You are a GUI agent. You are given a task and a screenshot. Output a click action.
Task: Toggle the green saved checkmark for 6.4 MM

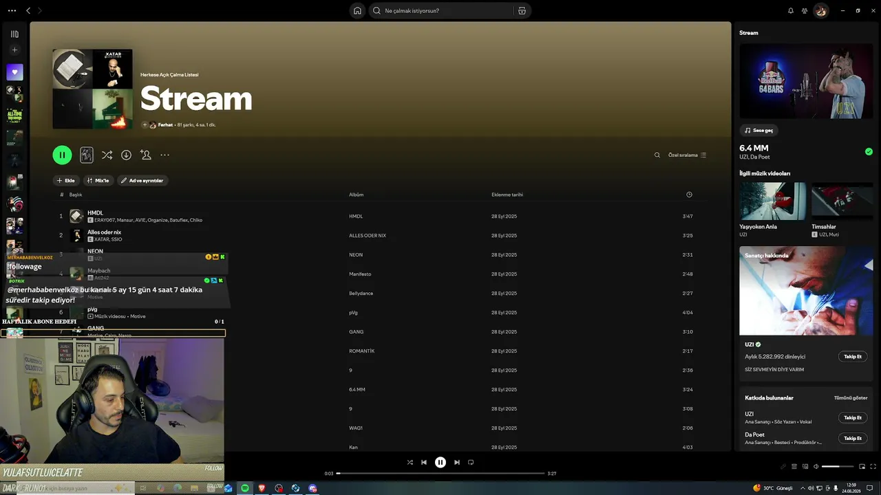click(869, 152)
